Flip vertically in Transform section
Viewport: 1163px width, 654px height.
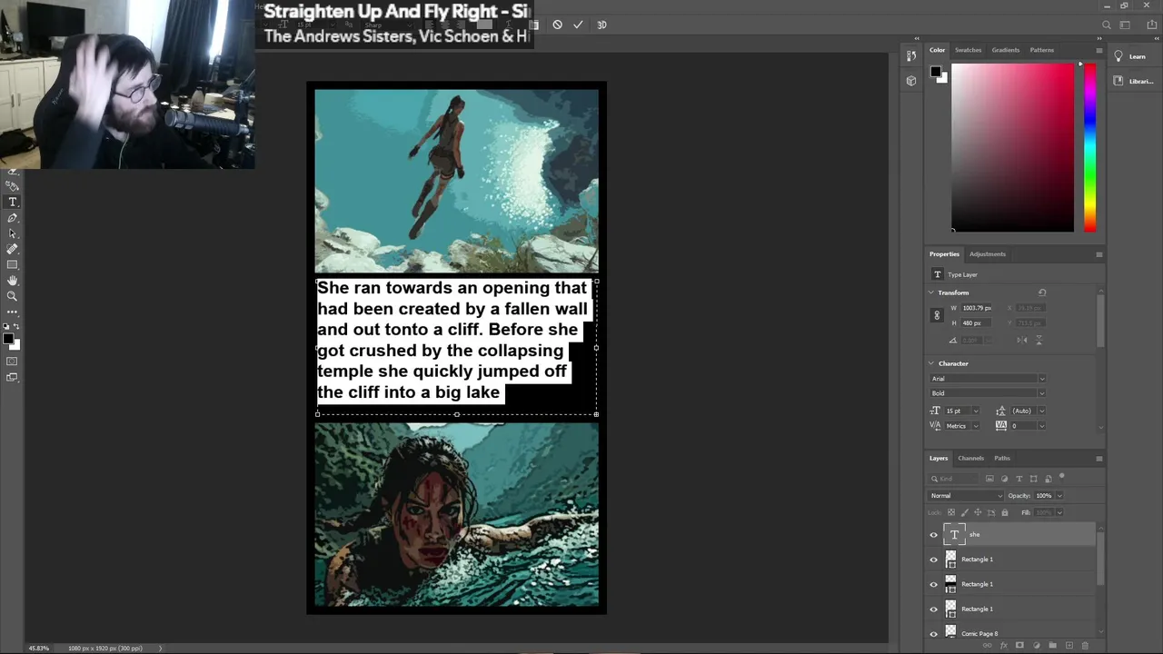[x=1039, y=340]
